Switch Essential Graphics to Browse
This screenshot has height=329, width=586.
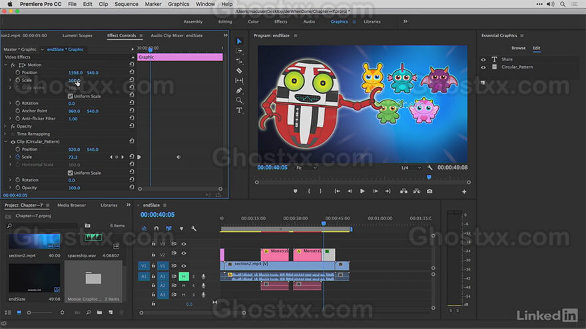[x=518, y=48]
